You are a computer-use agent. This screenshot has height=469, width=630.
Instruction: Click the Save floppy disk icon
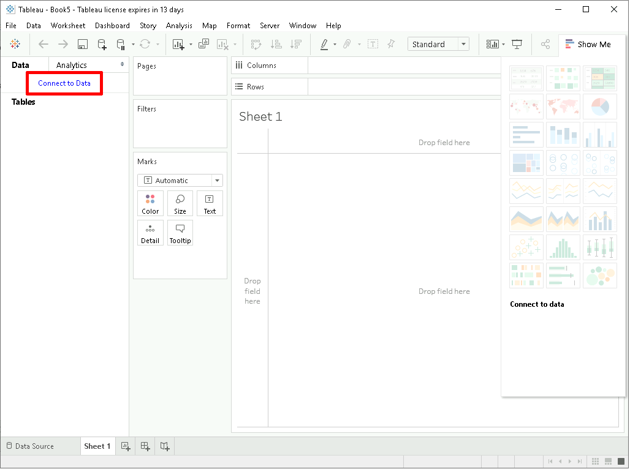pos(82,44)
